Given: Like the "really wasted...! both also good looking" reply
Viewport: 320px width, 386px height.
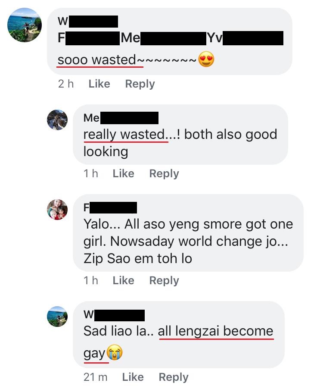Looking at the screenshot, I should click(123, 173).
